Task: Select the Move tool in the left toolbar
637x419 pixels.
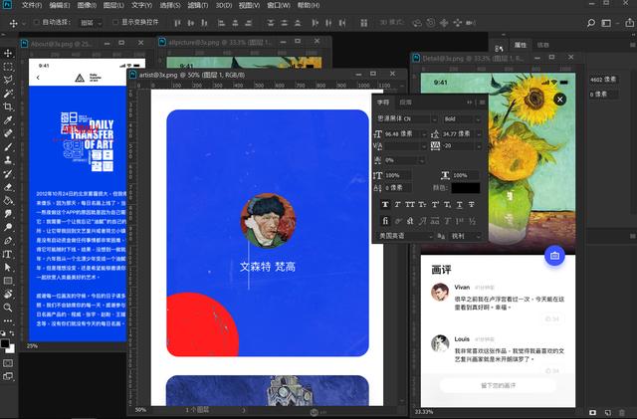Action: tap(8, 53)
